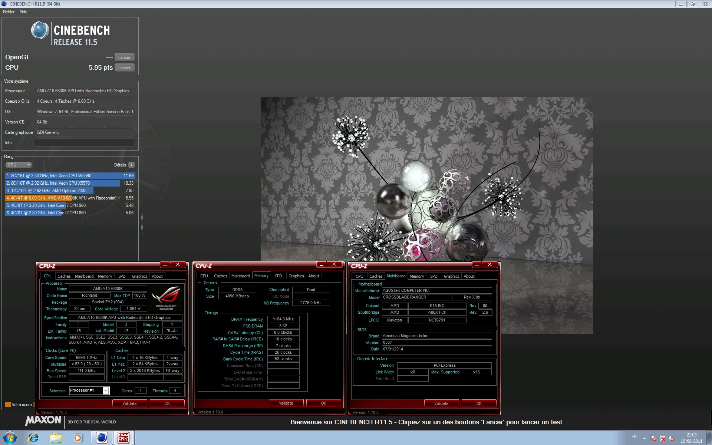Open the clock showing 21:03
The width and height of the screenshot is (712, 445).
pos(691,438)
